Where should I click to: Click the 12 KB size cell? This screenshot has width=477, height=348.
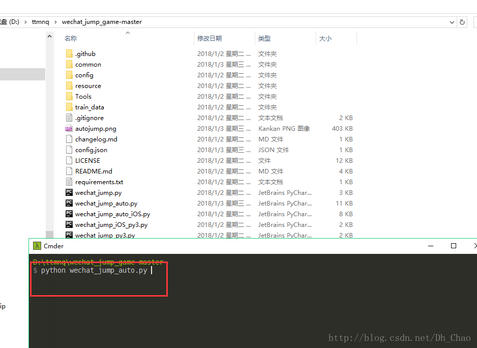(344, 160)
